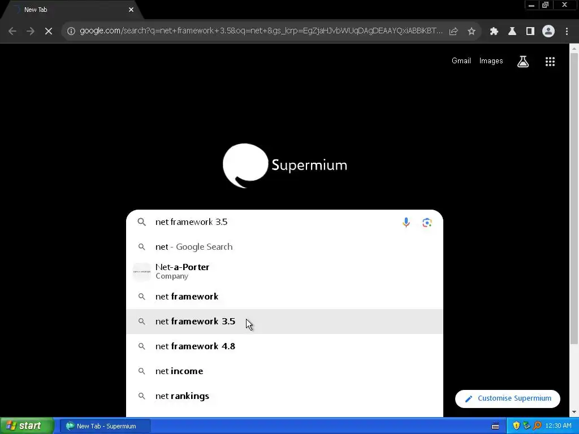Choose the Net-a-Porter company suggestion
The height and width of the screenshot is (434, 579).
[285, 272]
